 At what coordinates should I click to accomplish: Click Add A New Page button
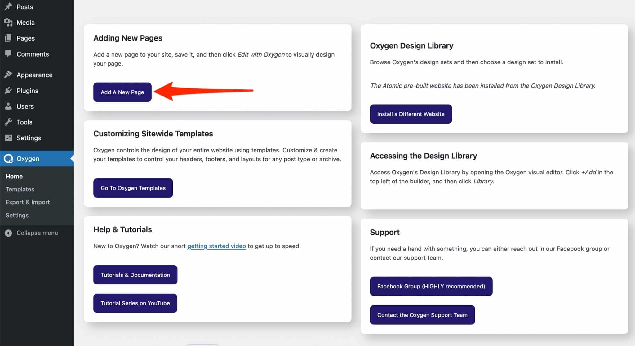tap(122, 92)
